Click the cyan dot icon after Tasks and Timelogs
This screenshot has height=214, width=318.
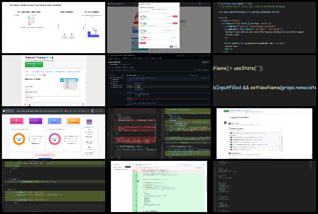48,57
